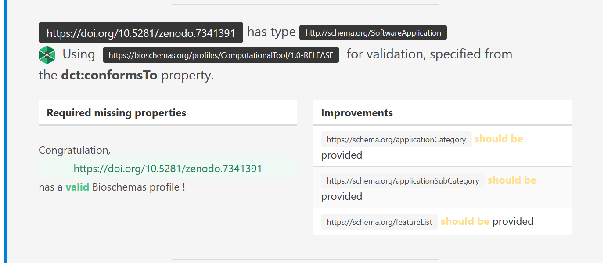The width and height of the screenshot is (608, 263).
Task: Select the SoftwareApplication type badge
Action: coord(373,32)
